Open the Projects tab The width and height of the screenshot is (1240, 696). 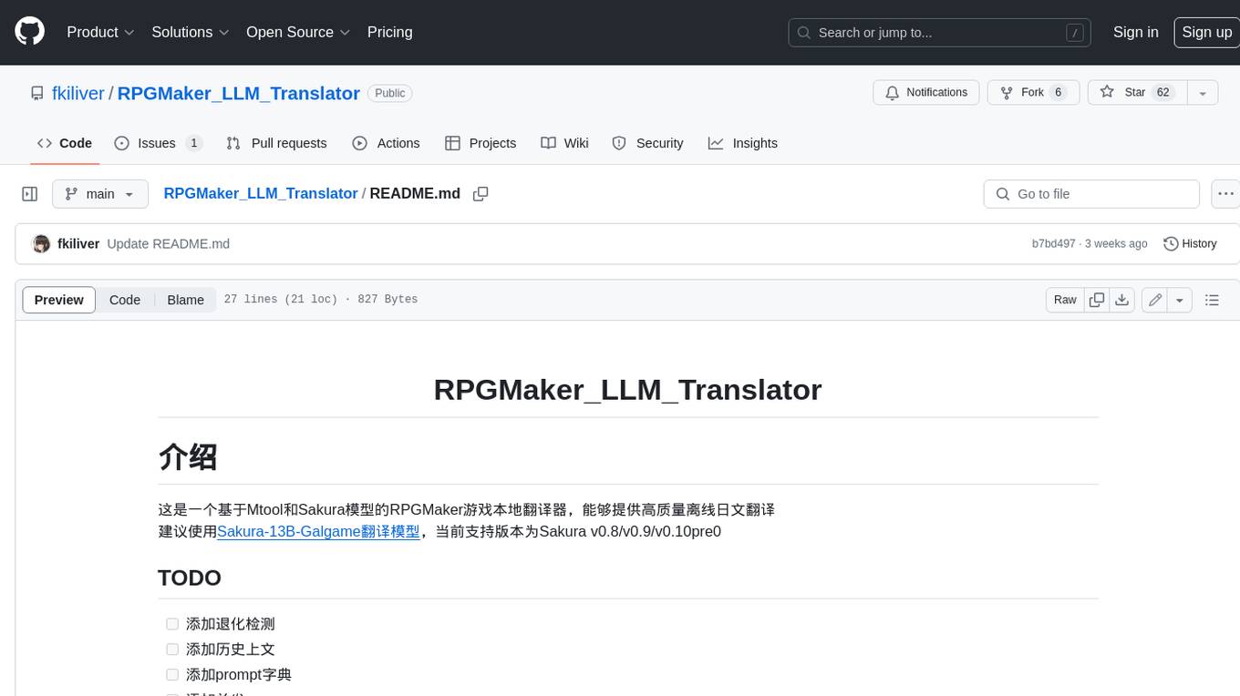coord(480,143)
